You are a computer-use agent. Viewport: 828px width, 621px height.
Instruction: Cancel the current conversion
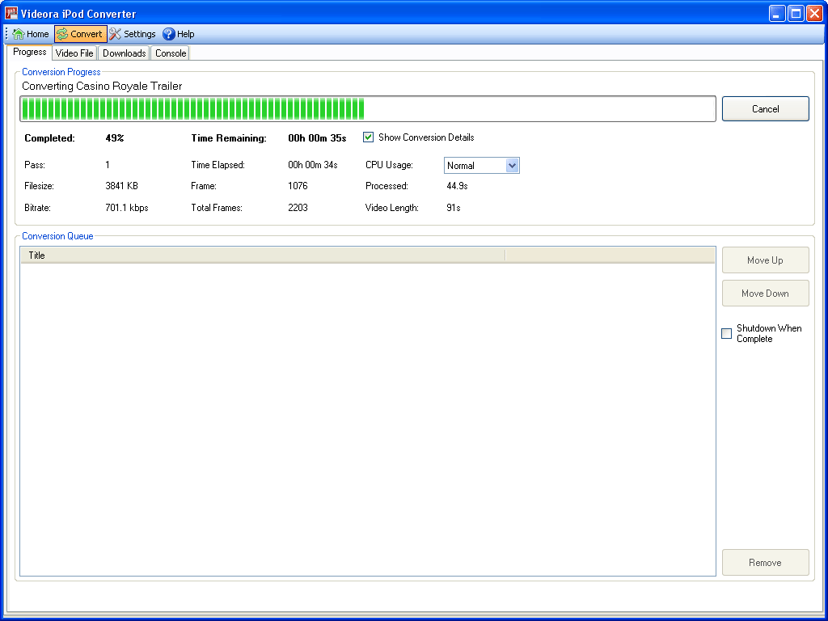click(765, 109)
